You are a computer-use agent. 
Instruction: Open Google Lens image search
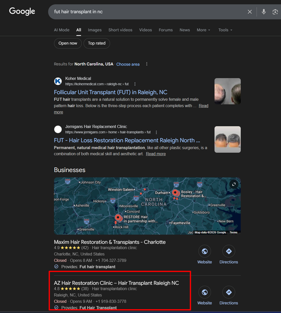(275, 12)
